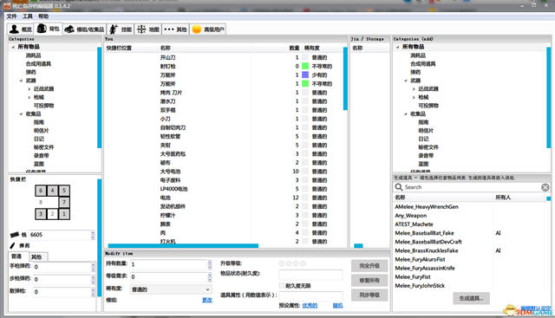This screenshot has height=318, width=555.
Task: Click the 完全升级 button
Action: click(369, 266)
